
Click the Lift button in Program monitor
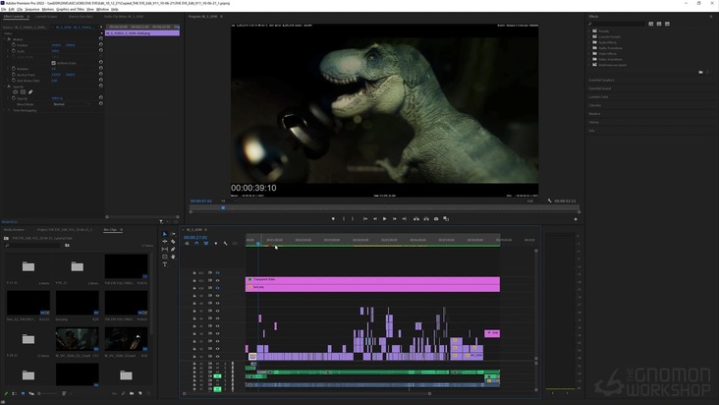(416, 219)
